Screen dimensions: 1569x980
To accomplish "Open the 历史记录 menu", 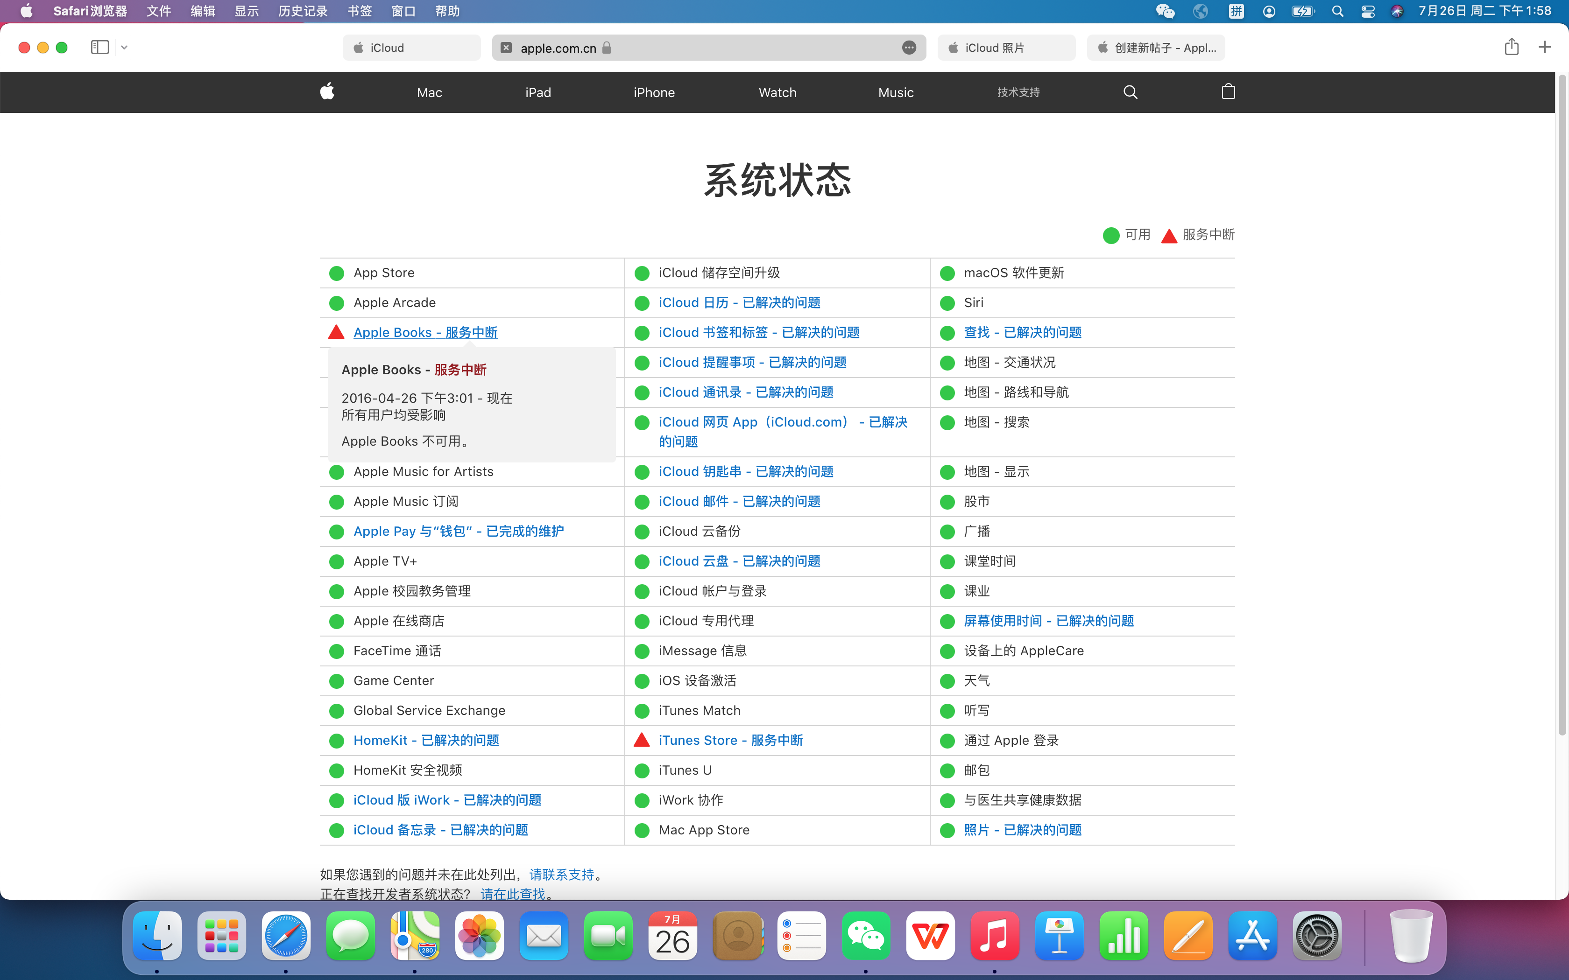I will (303, 11).
